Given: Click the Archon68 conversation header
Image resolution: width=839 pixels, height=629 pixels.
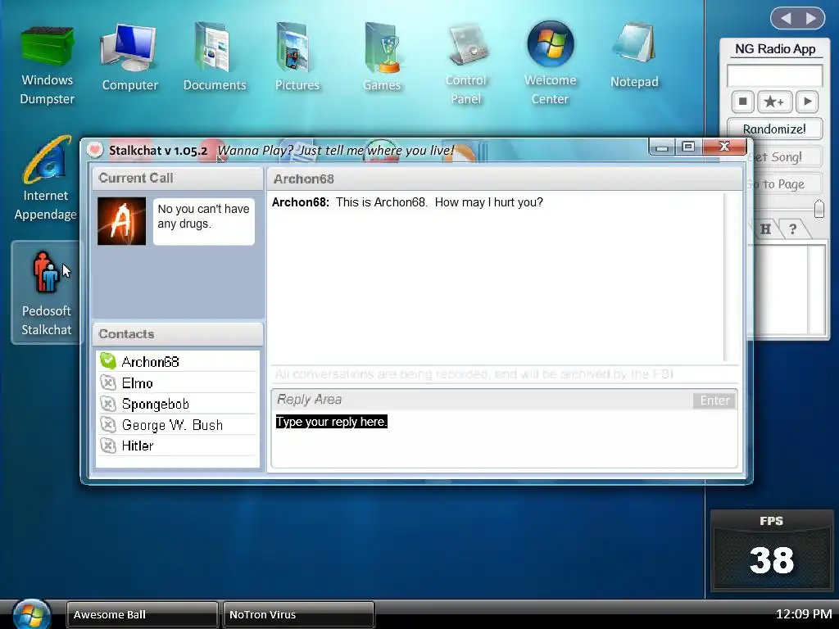Looking at the screenshot, I should pos(504,179).
